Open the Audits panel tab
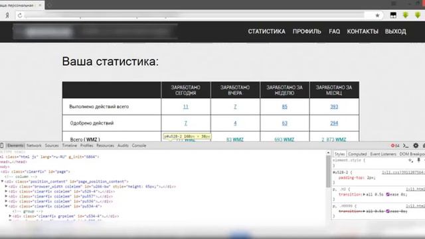 (x=123, y=145)
